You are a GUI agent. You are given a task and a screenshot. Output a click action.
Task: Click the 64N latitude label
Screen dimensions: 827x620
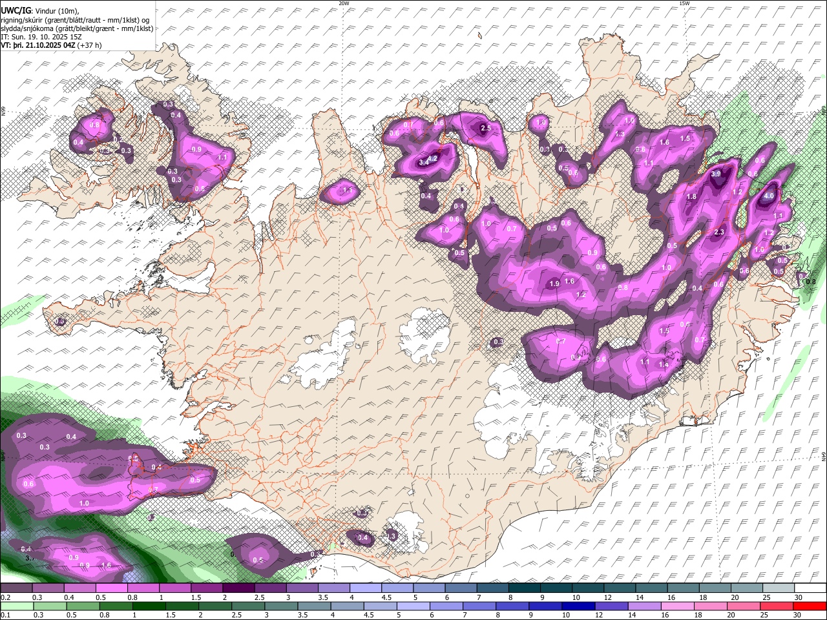point(823,456)
